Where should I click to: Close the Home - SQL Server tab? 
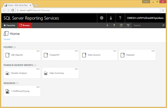(x=31, y=5)
